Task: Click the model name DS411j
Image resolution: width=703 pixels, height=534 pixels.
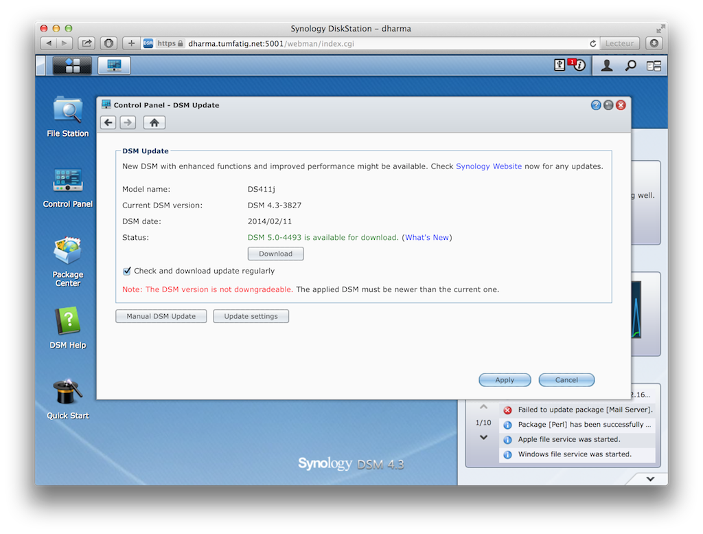Action: point(262,189)
